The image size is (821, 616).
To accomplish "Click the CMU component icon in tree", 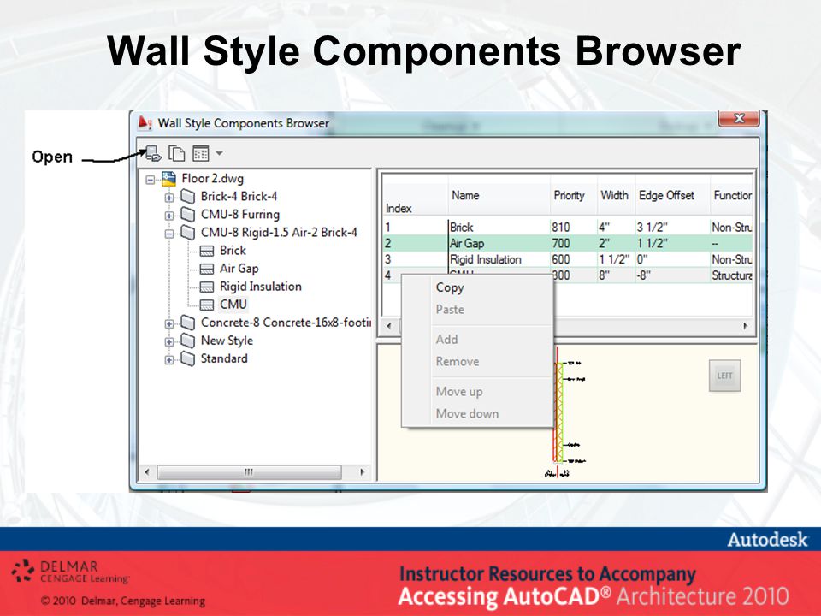I will (207, 305).
